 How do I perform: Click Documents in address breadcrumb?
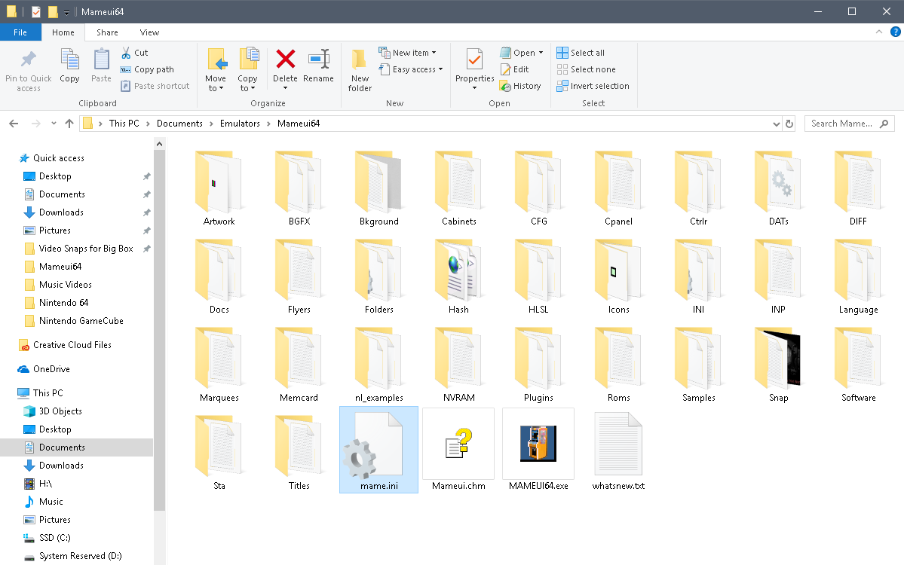coord(179,124)
